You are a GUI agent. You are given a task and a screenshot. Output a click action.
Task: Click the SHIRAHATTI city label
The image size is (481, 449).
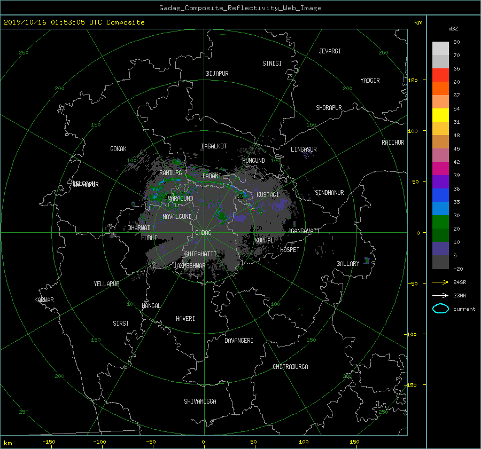click(200, 254)
